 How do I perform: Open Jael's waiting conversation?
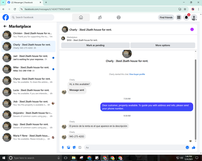click(x=28, y=58)
